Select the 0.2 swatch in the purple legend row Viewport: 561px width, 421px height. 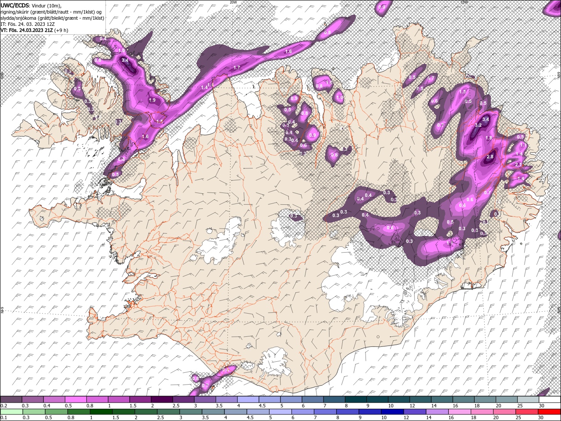[11, 400]
